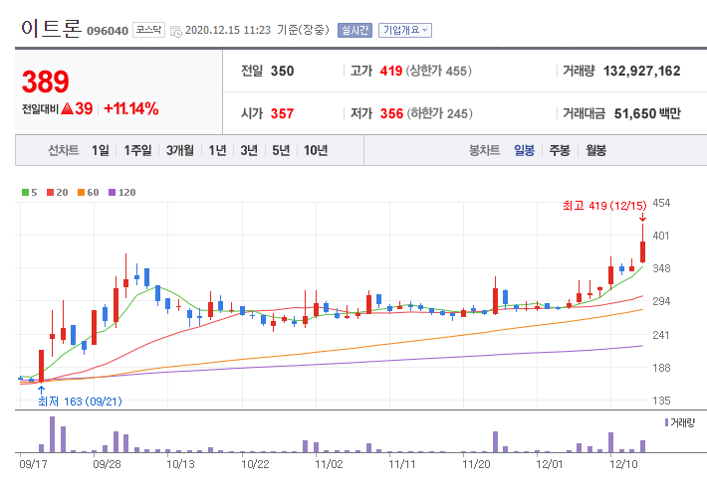707x485 pixels.
Task: Toggle the 실시간 real-time button
Action: [354, 30]
